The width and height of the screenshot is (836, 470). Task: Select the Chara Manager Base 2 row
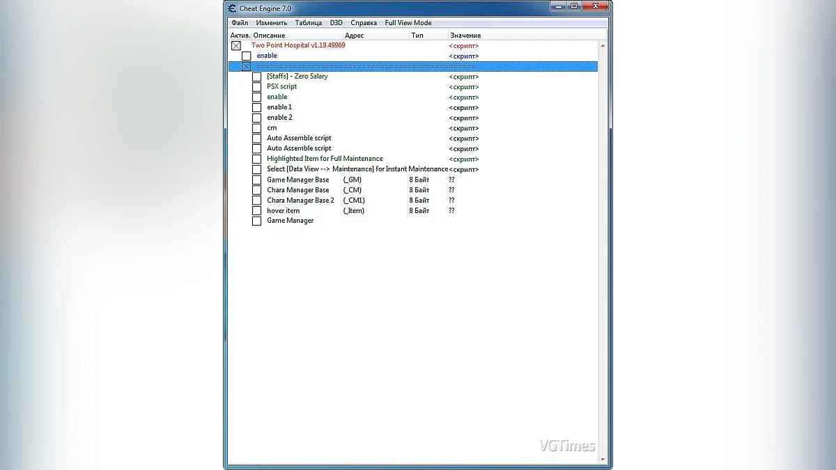(300, 201)
